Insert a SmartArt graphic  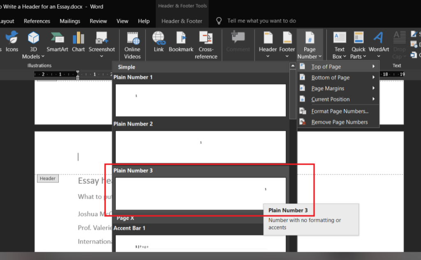point(57,39)
